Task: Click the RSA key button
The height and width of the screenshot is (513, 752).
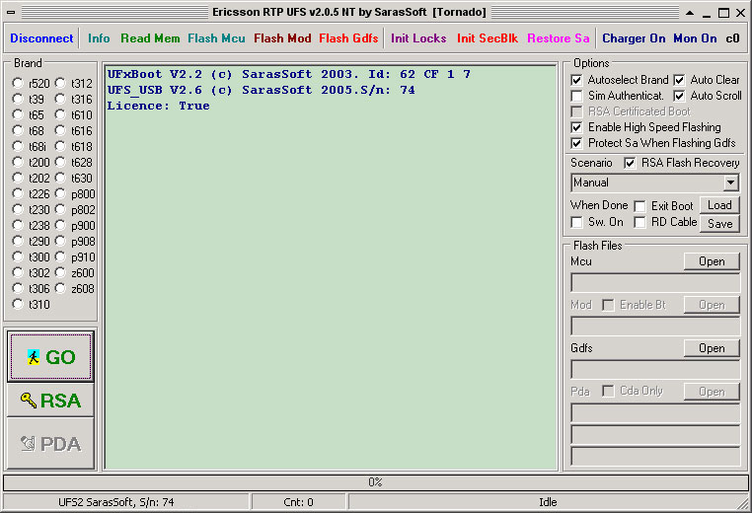Action: [50, 401]
